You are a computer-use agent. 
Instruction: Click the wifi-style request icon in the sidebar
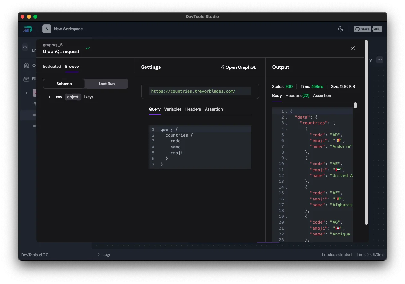point(35,104)
